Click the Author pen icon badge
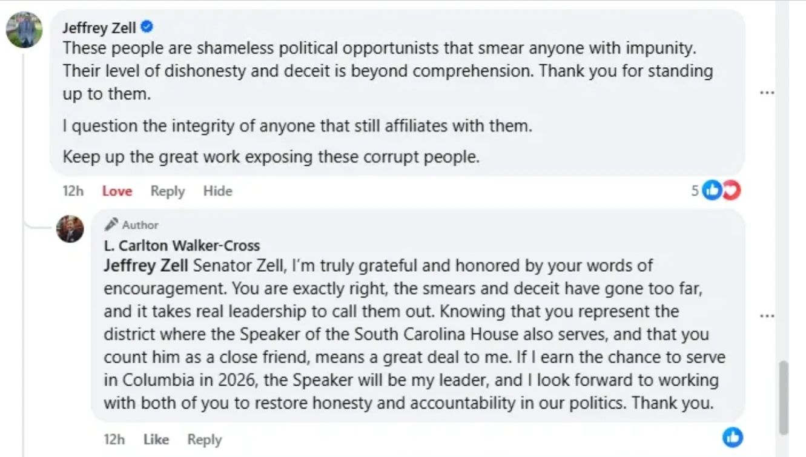Screen dimensions: 806x457 (111, 225)
